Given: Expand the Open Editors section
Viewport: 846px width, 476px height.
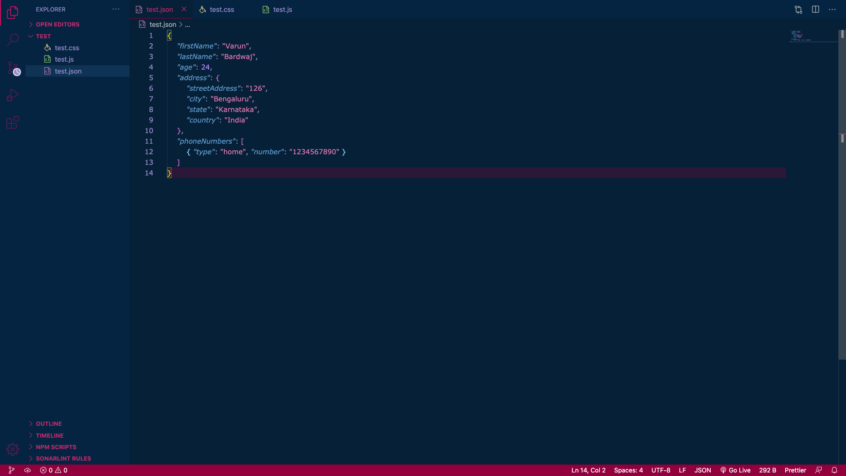Looking at the screenshot, I should (x=57, y=24).
